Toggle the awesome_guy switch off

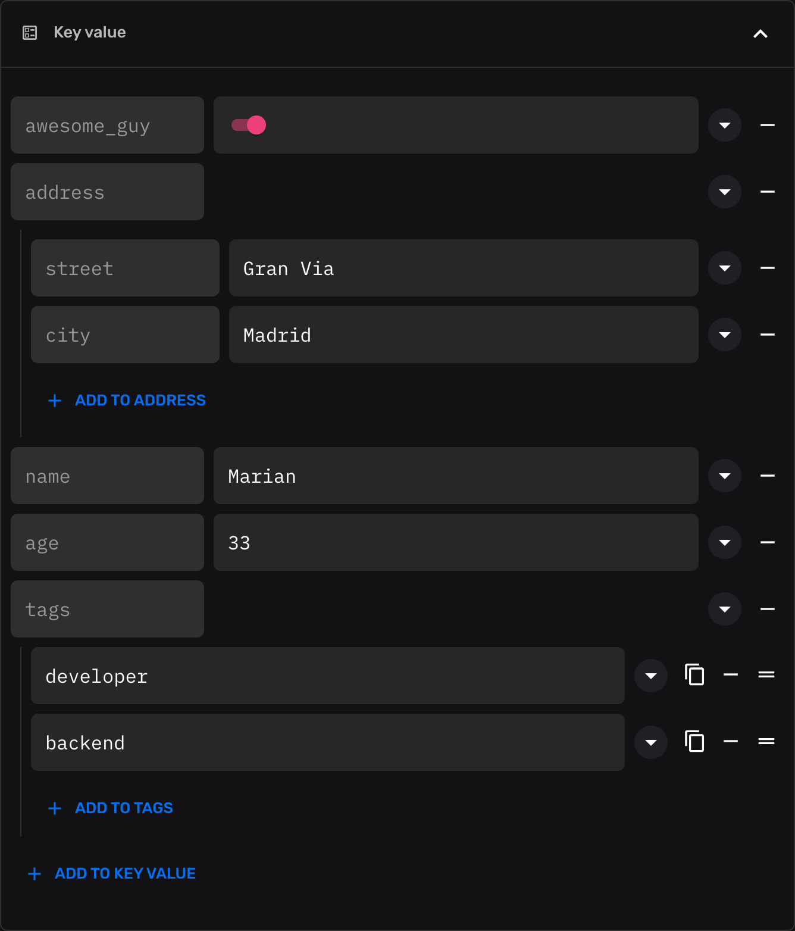[x=249, y=125]
